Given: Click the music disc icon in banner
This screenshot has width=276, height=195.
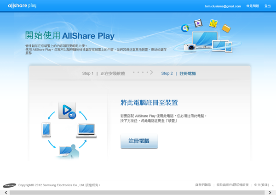Looking at the screenshot, I should 185,28.
